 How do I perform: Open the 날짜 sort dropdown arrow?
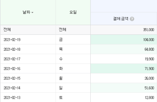(x=32, y=12)
